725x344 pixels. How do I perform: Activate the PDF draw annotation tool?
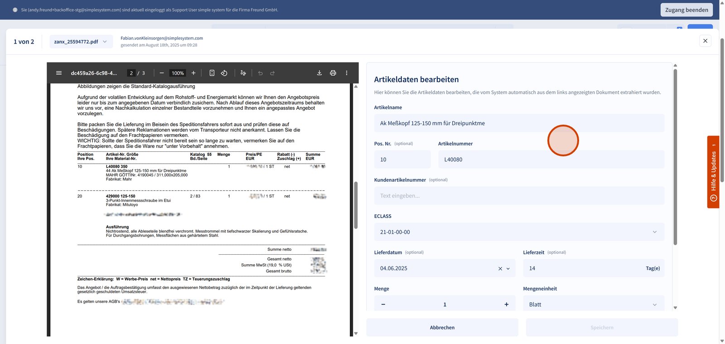click(x=243, y=73)
